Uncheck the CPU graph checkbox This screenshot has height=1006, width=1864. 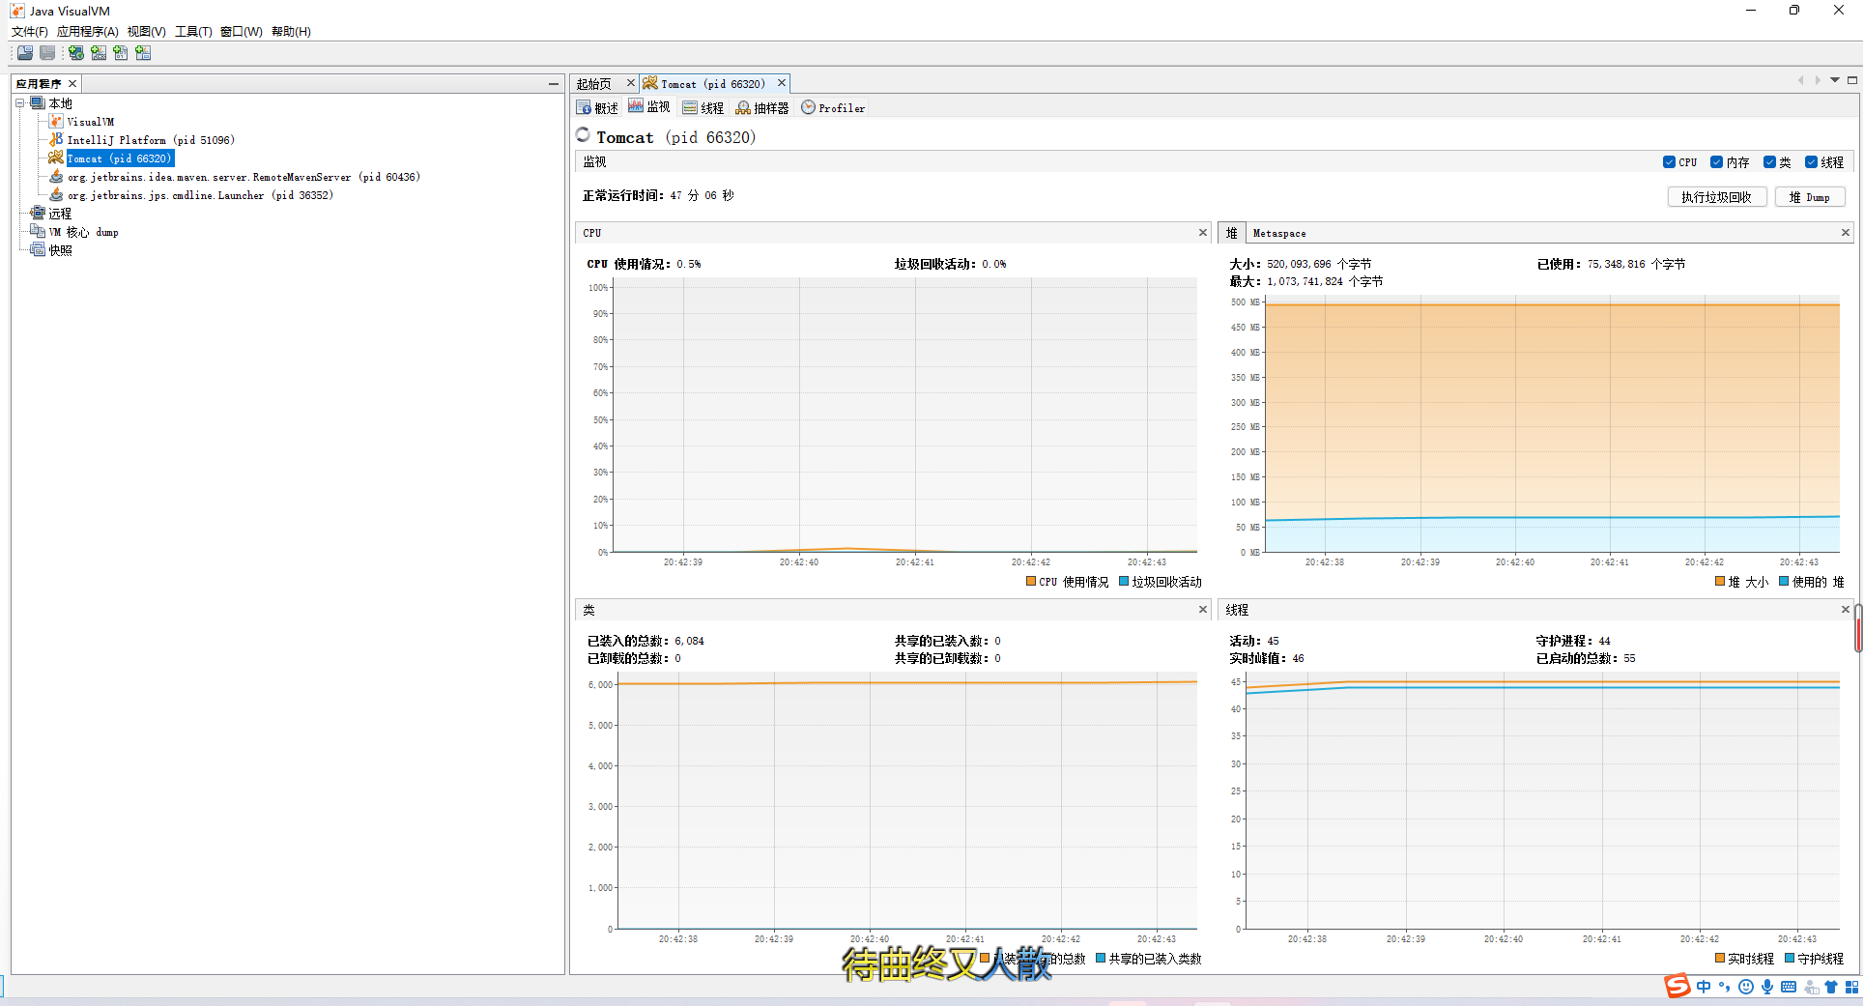pos(1669,162)
